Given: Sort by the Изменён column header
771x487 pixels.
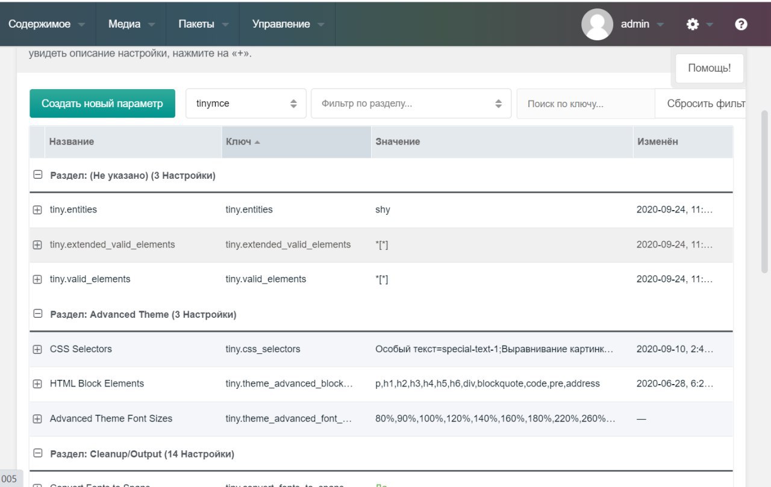Looking at the screenshot, I should 682,141.
